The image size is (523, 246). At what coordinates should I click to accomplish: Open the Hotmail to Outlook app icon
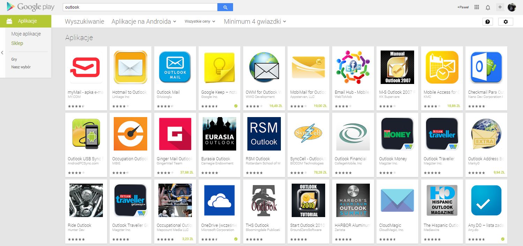click(130, 67)
